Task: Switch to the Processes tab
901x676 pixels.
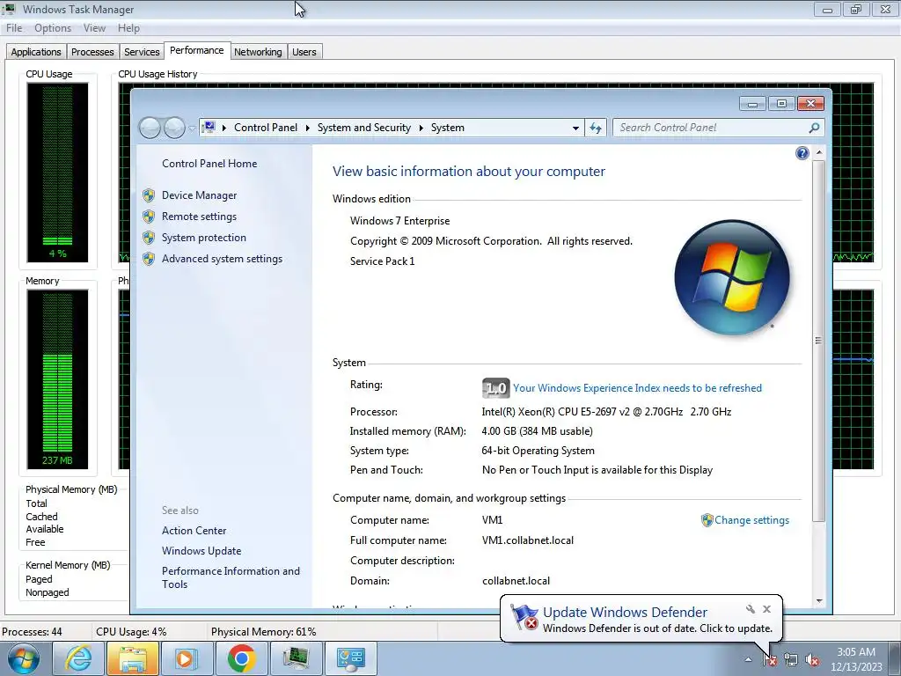Action: [x=92, y=52]
